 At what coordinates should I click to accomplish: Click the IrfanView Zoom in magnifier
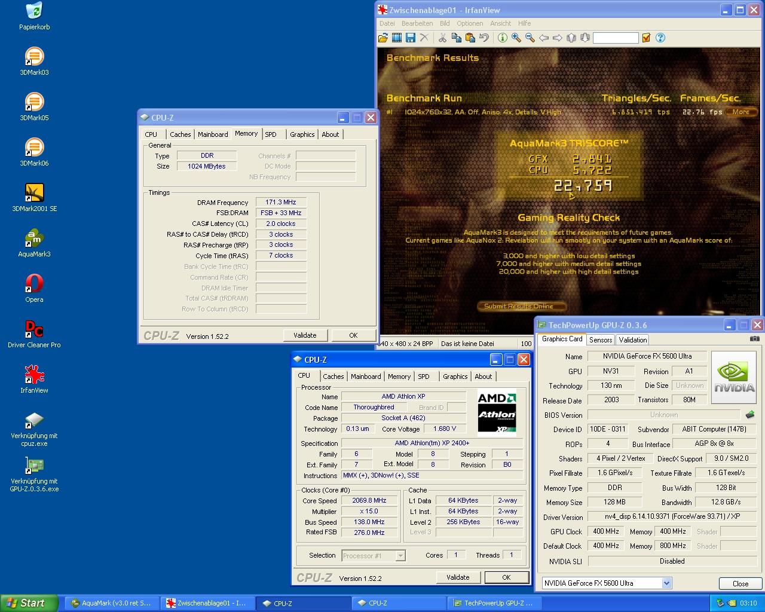pyautogui.click(x=516, y=38)
